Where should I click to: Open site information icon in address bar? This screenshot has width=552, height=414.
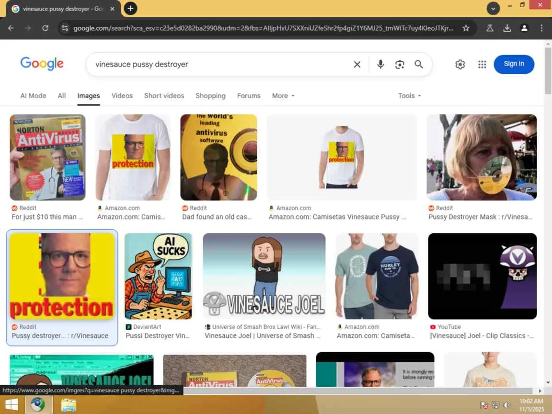click(64, 28)
